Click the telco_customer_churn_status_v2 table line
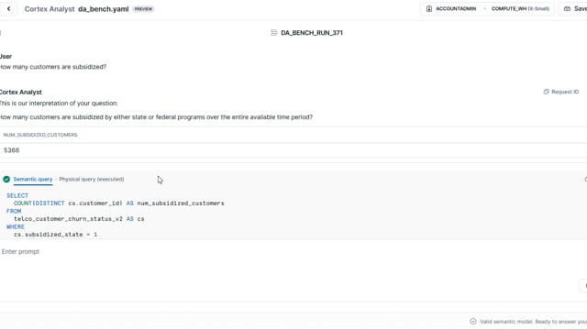The image size is (587, 330). (79, 219)
